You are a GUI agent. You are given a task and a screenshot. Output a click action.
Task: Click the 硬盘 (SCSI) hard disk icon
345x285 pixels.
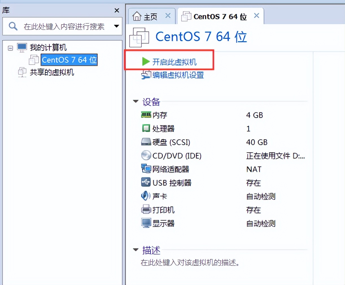[146, 142]
